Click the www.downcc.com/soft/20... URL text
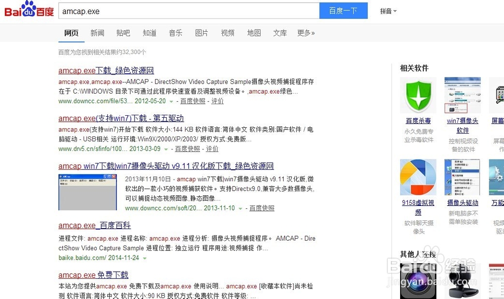 click(163, 208)
